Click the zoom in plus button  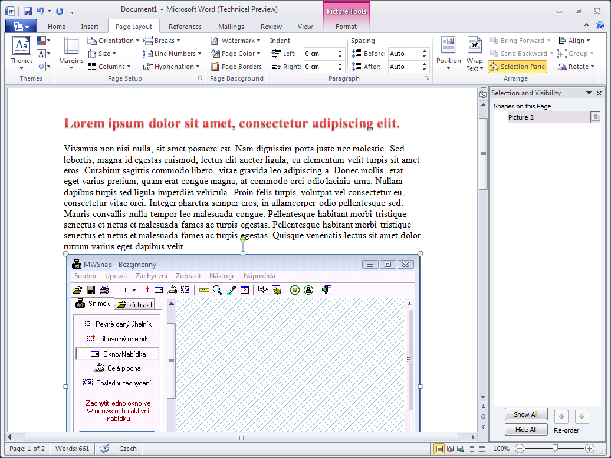point(590,449)
